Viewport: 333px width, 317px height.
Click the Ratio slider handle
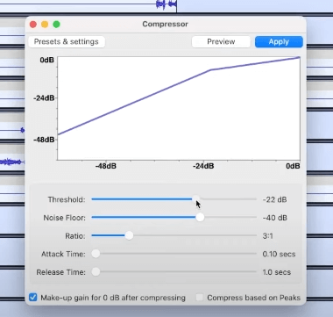tap(129, 235)
